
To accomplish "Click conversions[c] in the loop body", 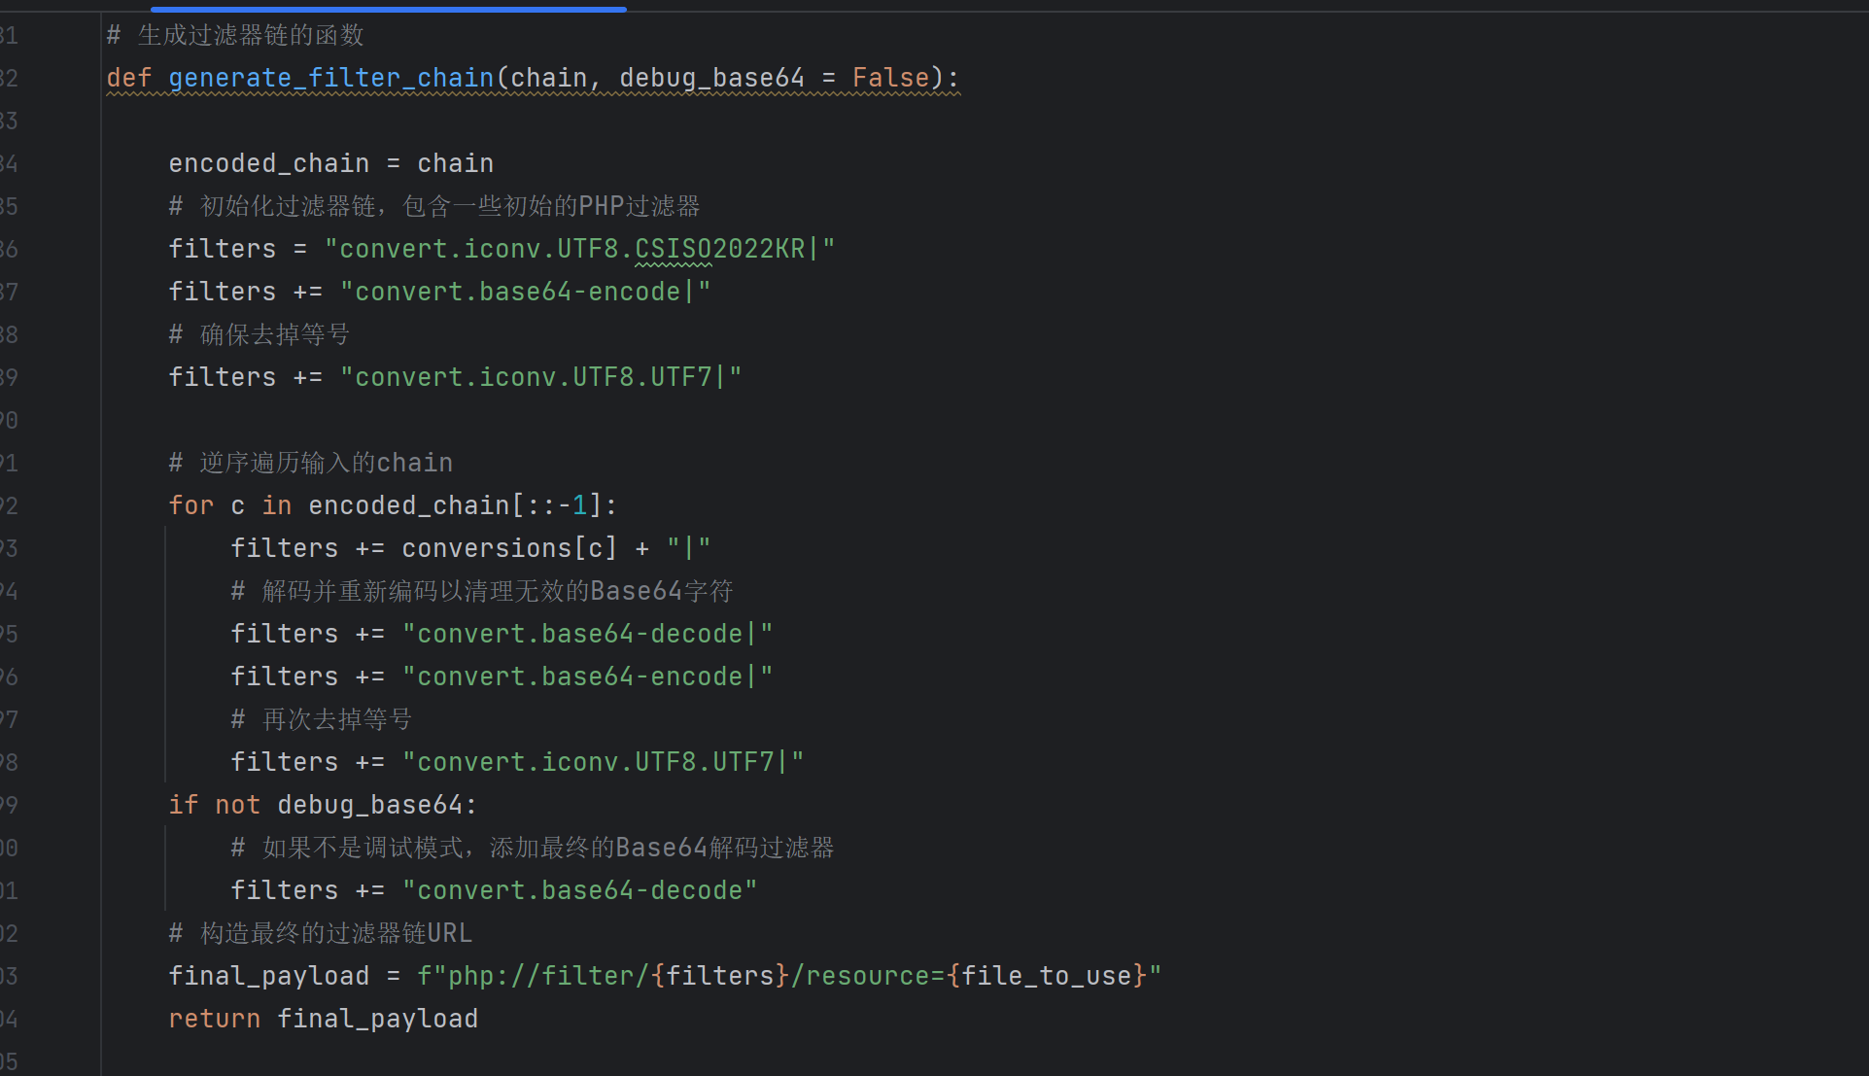I will 509,548.
